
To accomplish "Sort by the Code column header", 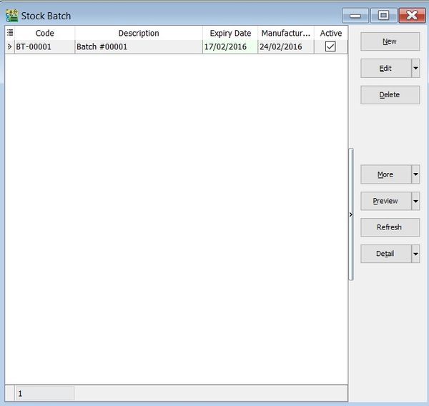I will click(44, 34).
